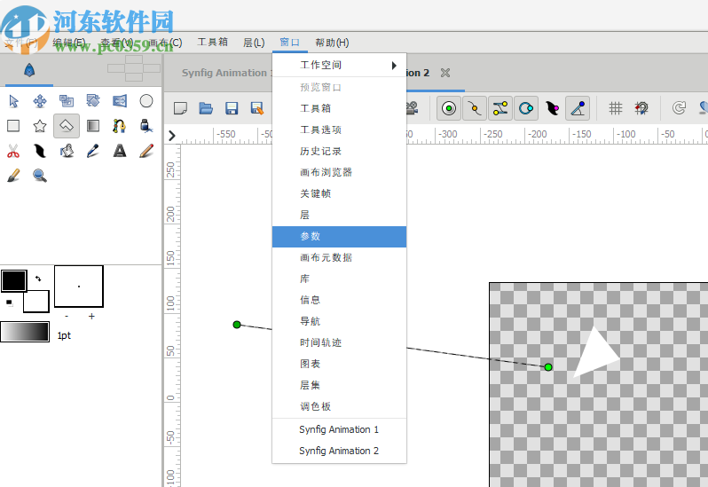Choose 历史记录 from window menu

tap(340, 151)
